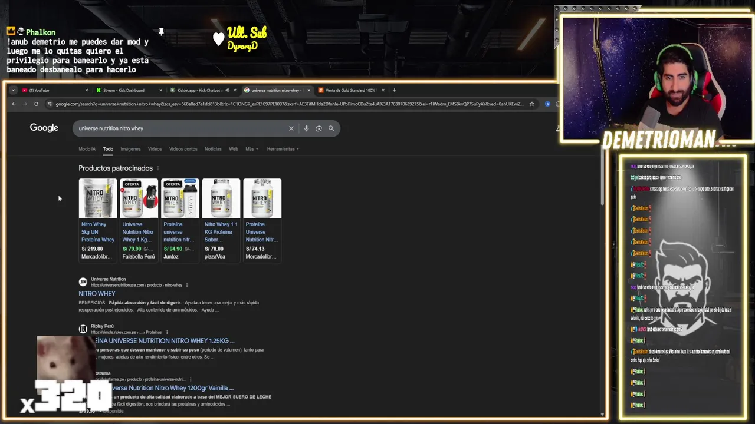755x424 pixels.
Task: Open options menu for Ripley Perú result
Action: (167, 332)
